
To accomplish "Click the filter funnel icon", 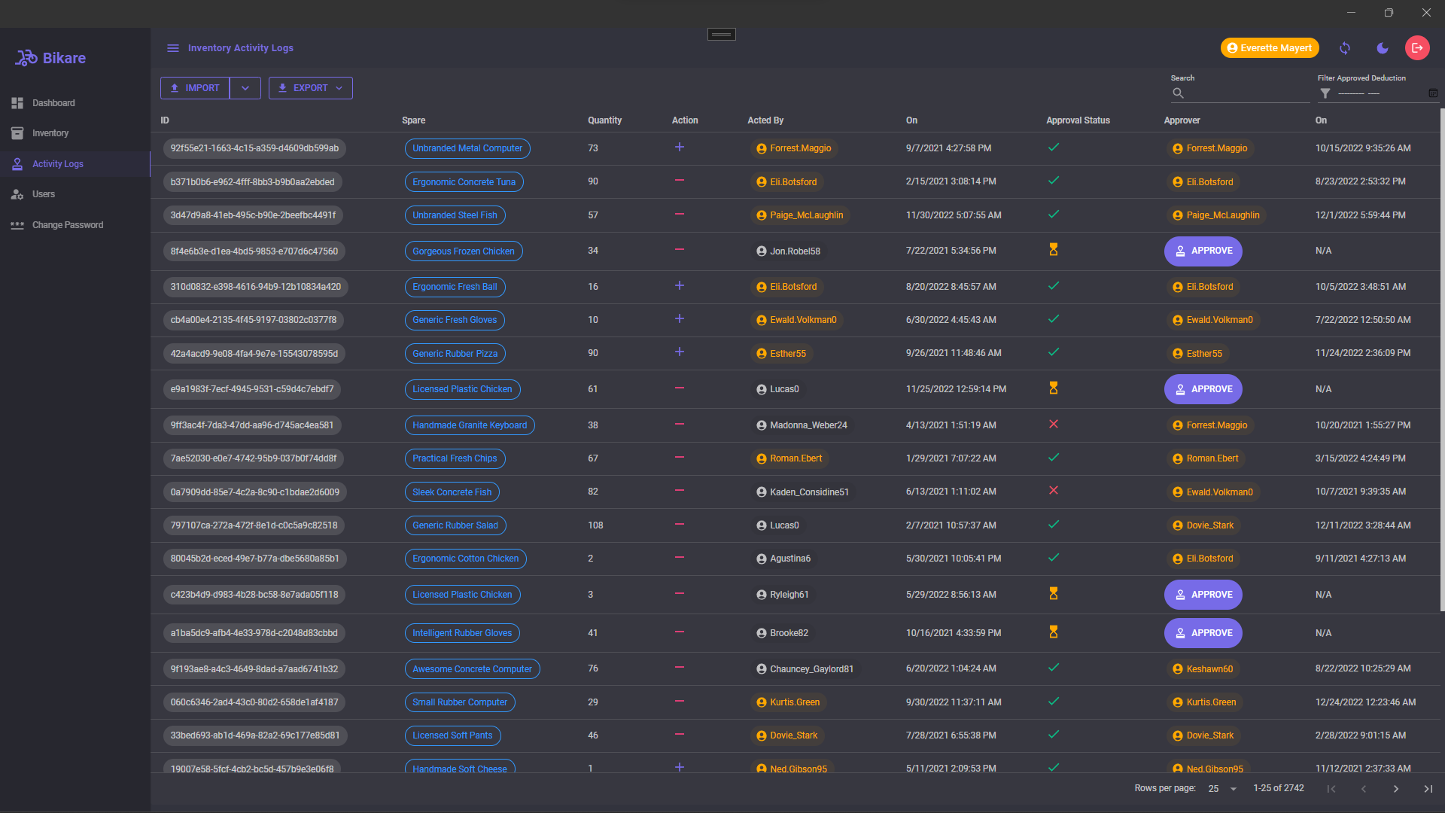I will 1325,93.
